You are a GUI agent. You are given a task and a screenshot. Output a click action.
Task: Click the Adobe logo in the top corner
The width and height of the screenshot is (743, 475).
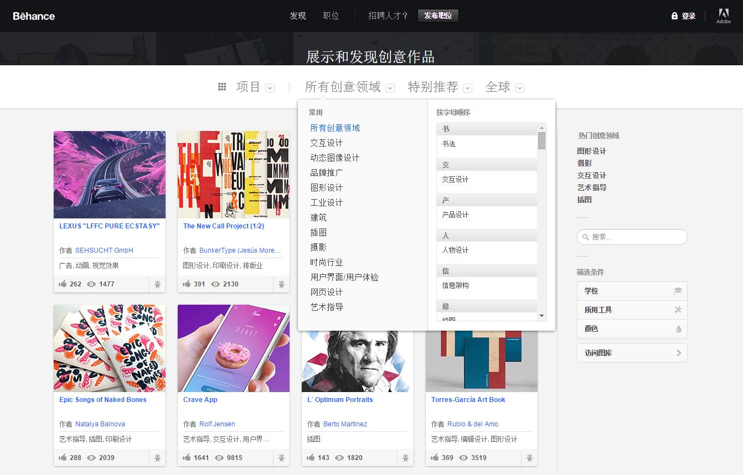[724, 15]
